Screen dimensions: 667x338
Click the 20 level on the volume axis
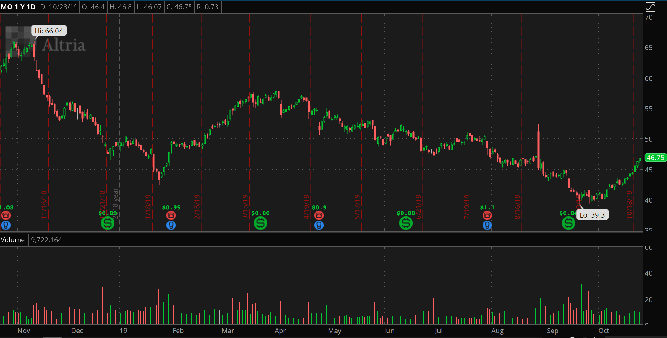pyautogui.click(x=649, y=300)
